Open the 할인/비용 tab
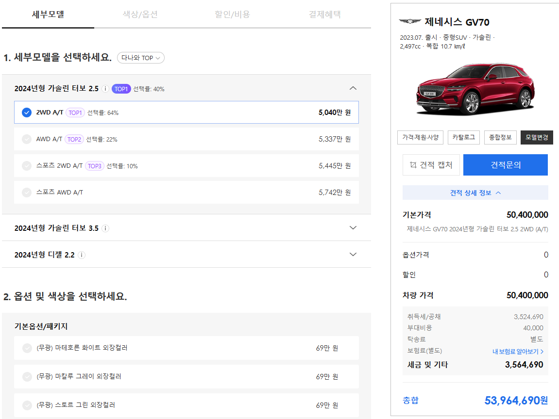 tap(233, 14)
